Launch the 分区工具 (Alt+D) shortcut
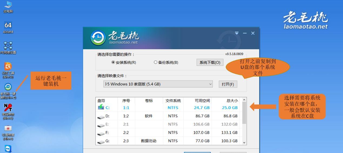Screen dimensions: 343x153 [8, 70]
